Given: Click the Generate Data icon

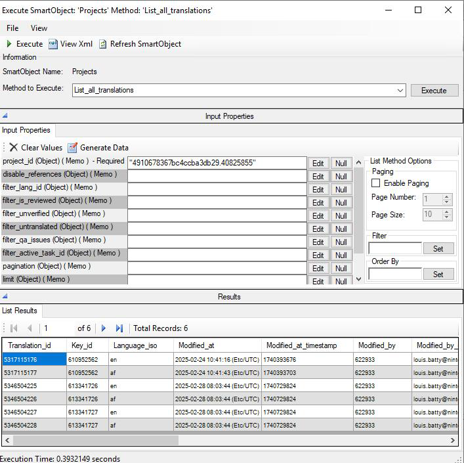Looking at the screenshot, I should coord(72,148).
